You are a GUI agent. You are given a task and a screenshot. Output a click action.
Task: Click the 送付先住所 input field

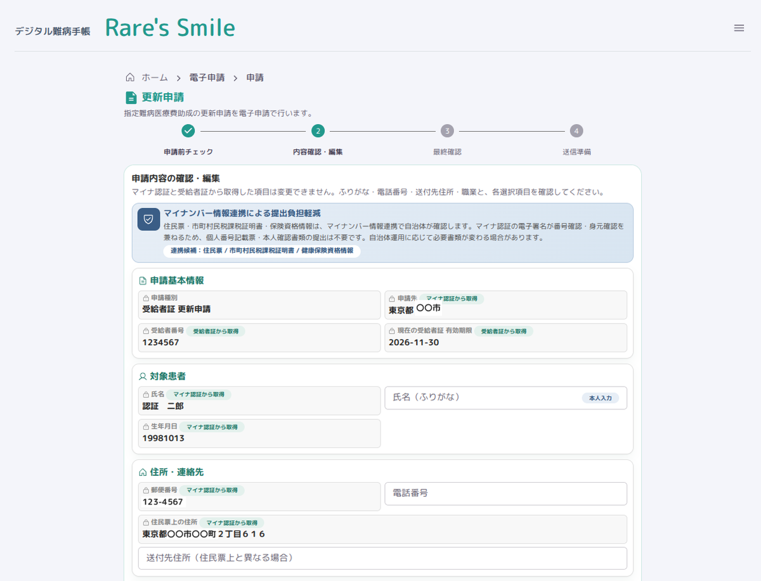pyautogui.click(x=382, y=558)
